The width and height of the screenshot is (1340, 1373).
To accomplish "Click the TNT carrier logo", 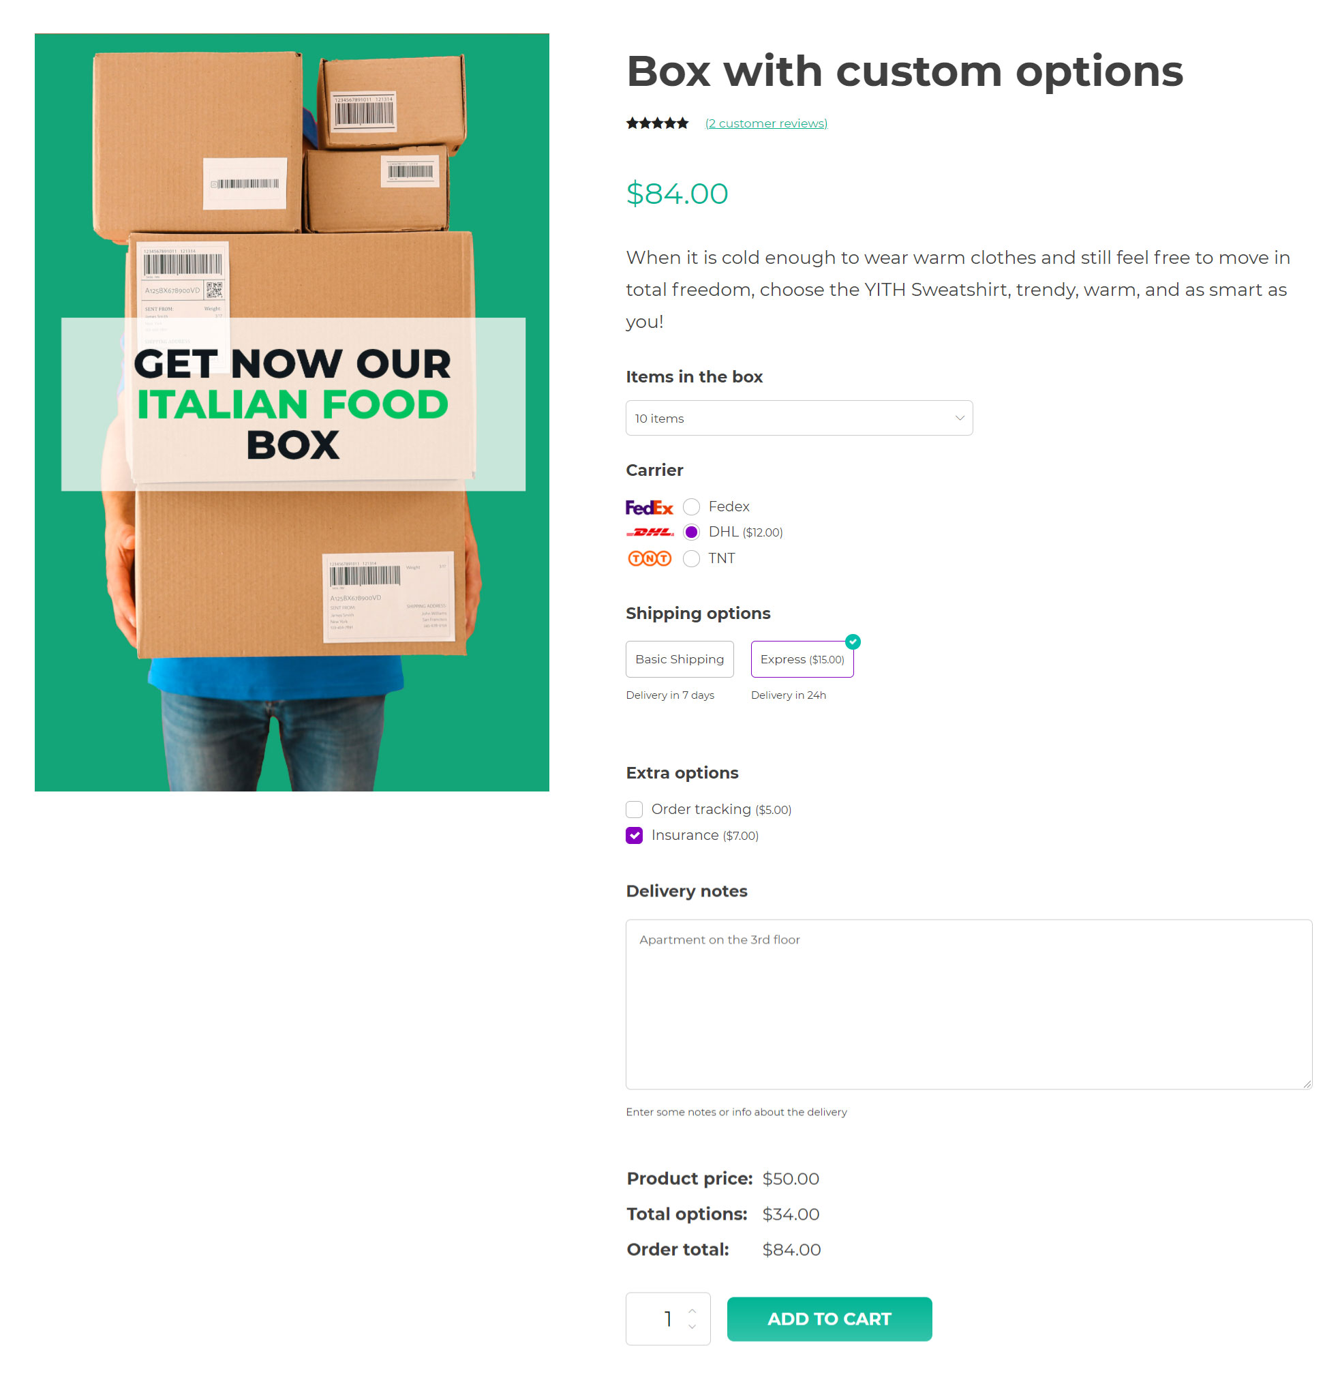I will (649, 558).
